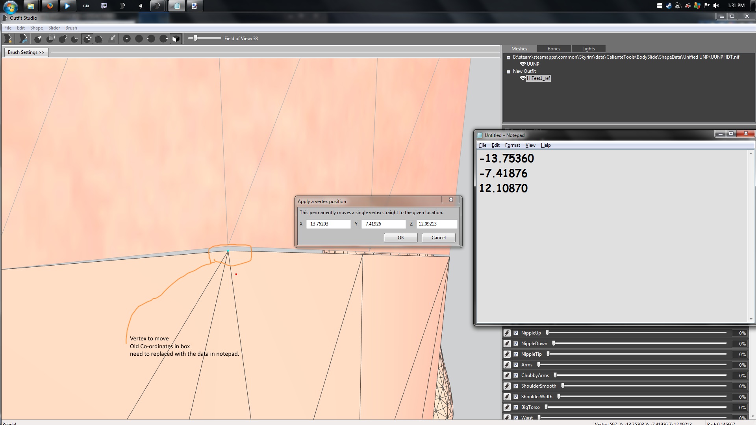Select the spiky Smooth brush tool
The image size is (756, 425).
[99, 39]
